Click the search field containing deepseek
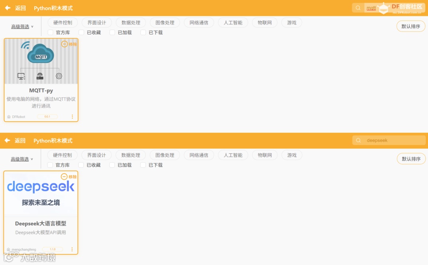 [389, 140]
